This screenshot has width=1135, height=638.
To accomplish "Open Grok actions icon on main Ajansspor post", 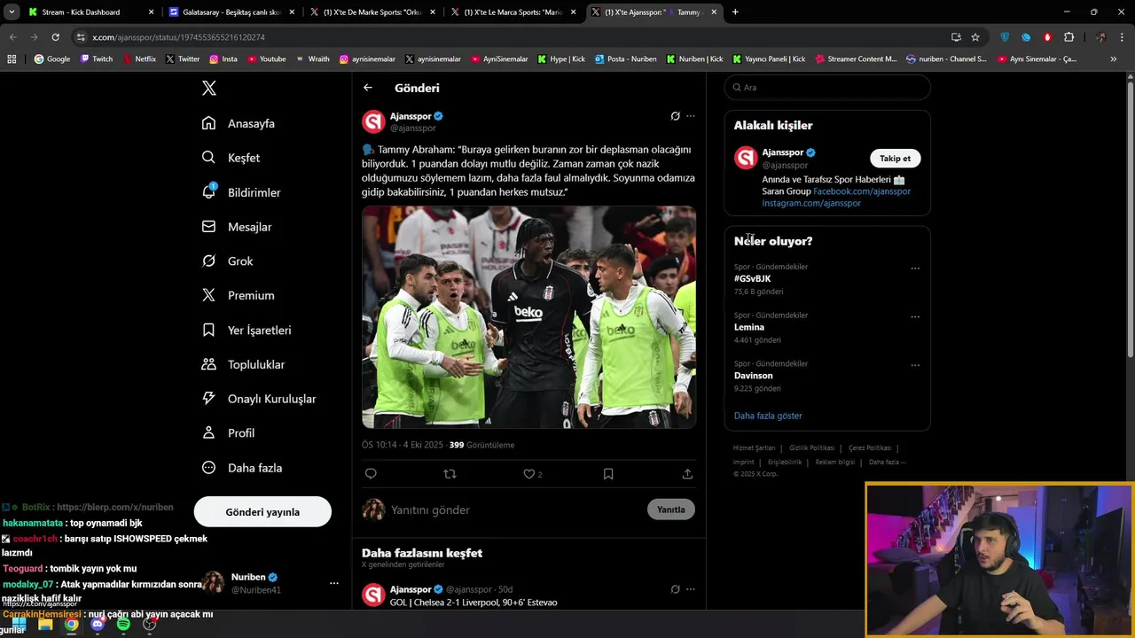I will (x=675, y=116).
